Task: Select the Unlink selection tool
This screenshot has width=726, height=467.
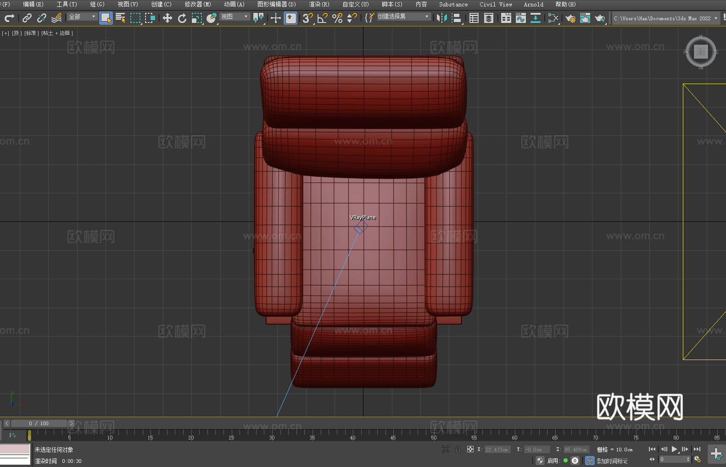Action: tap(42, 18)
